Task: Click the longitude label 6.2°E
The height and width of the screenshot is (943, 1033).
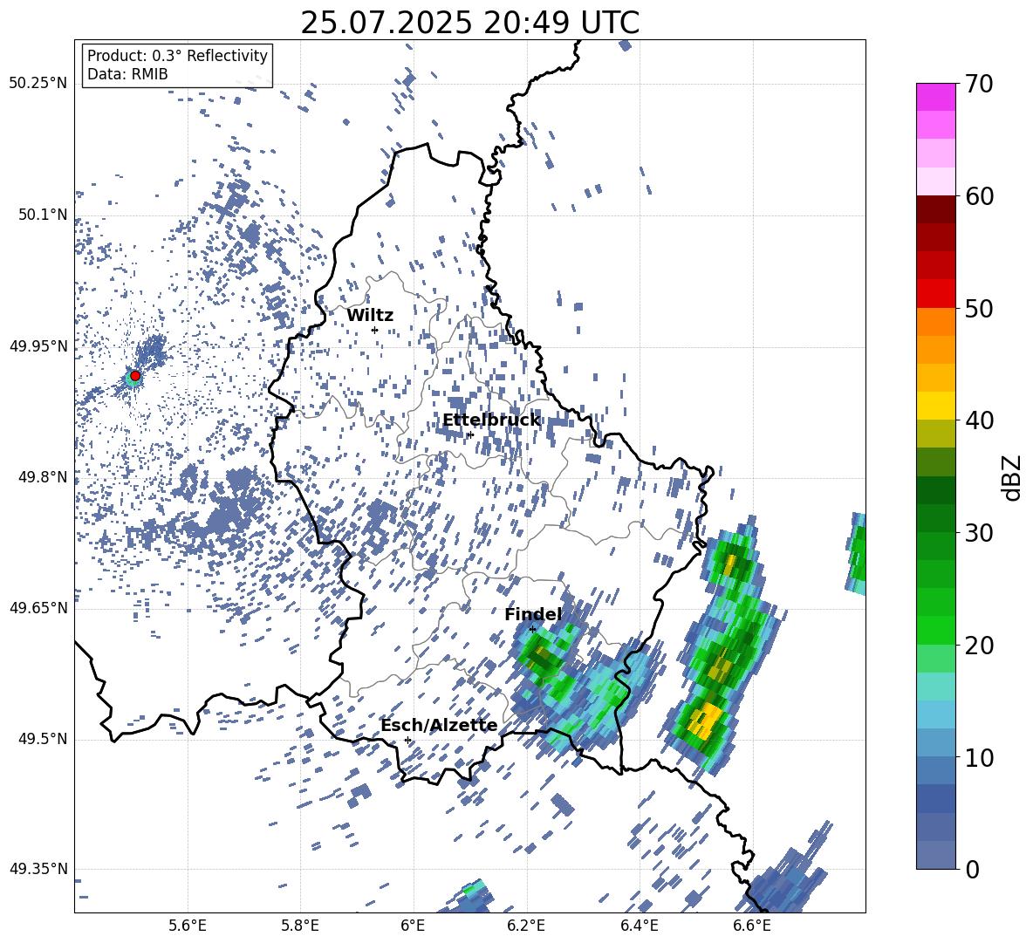Action: tap(526, 926)
